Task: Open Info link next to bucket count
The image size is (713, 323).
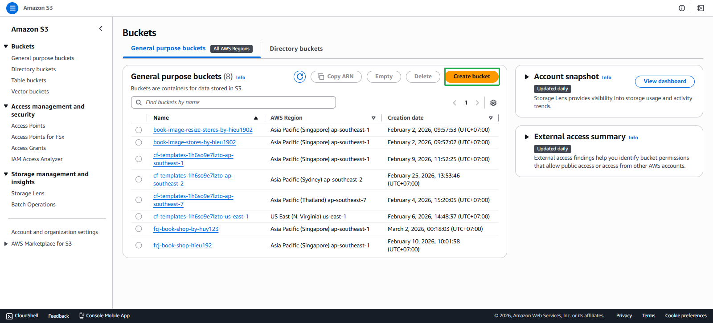Action: (241, 77)
